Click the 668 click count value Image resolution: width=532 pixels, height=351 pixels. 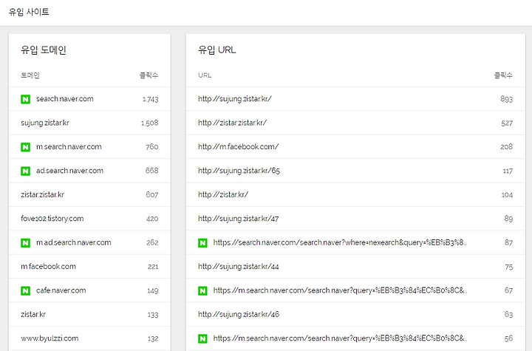point(151,171)
